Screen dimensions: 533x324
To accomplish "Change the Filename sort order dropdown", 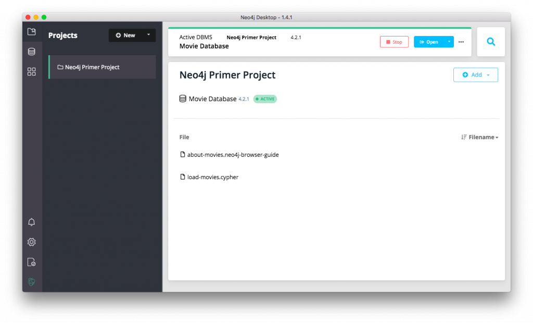I will tap(480, 138).
